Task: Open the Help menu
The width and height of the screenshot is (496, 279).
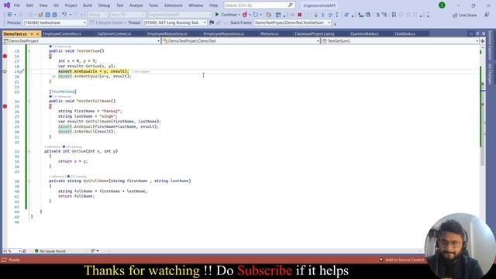Action: [214, 5]
